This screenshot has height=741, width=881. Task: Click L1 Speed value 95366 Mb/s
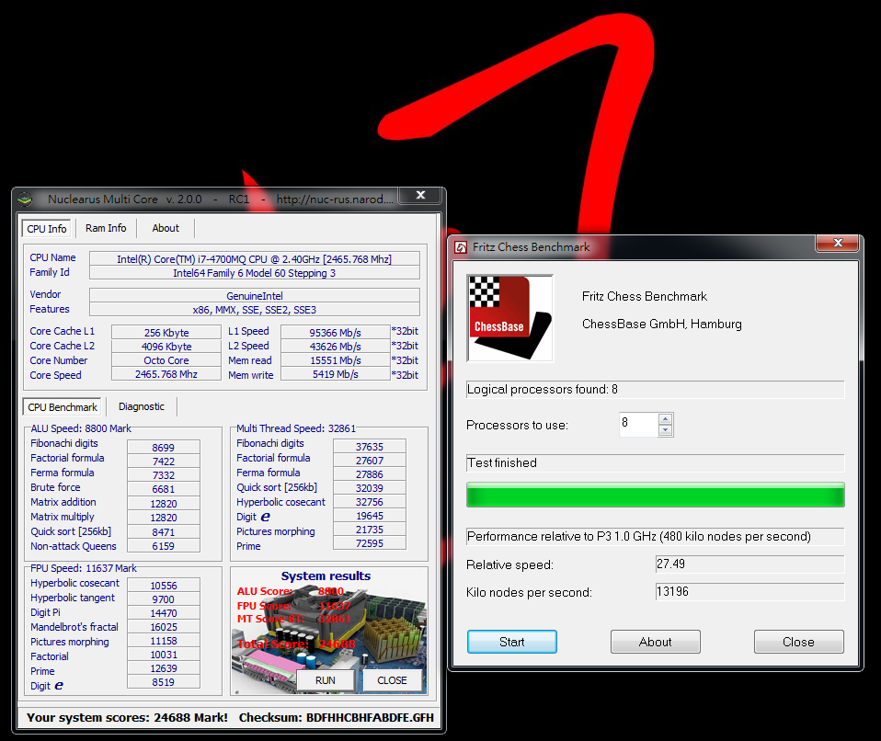pyautogui.click(x=336, y=333)
